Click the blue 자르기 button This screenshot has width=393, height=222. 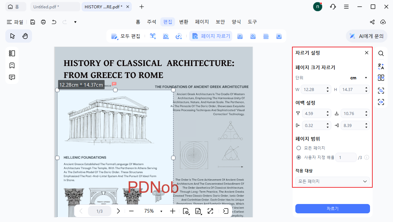point(333,208)
